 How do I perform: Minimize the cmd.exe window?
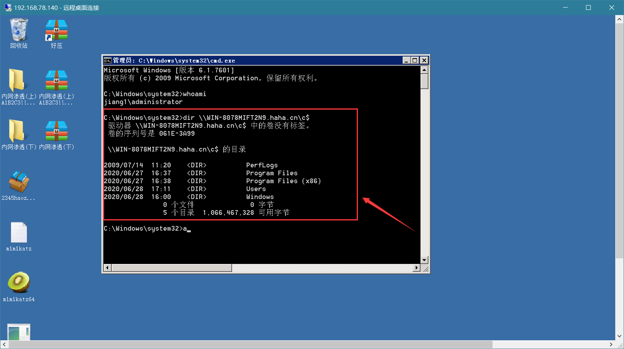pos(406,61)
